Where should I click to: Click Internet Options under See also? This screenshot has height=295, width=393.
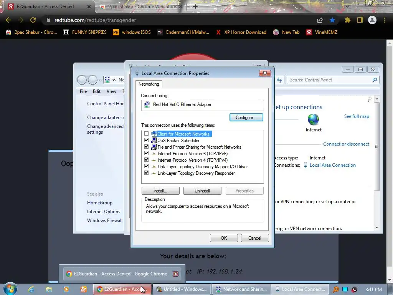pos(104,212)
